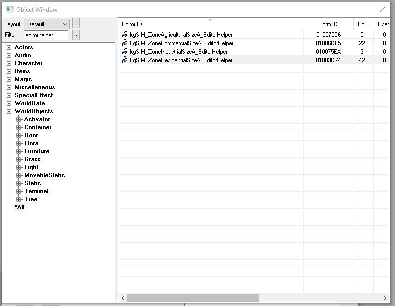The width and height of the screenshot is (395, 306).
Task: Expand the Light subcategory
Action: pos(18,167)
